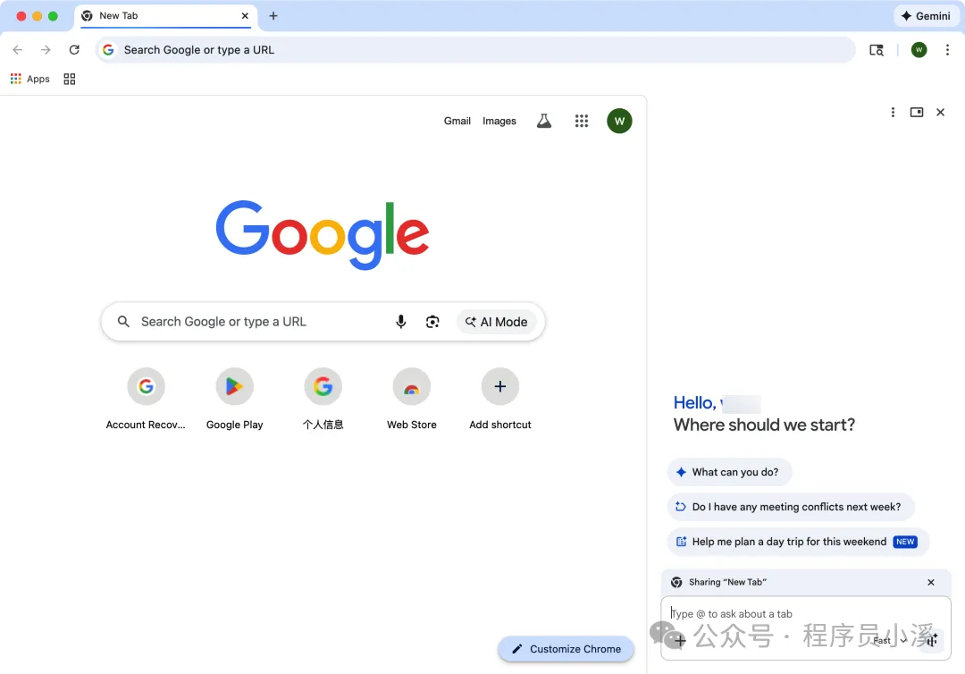Open Search Labs flask icon
The width and height of the screenshot is (965, 674).
coord(543,122)
